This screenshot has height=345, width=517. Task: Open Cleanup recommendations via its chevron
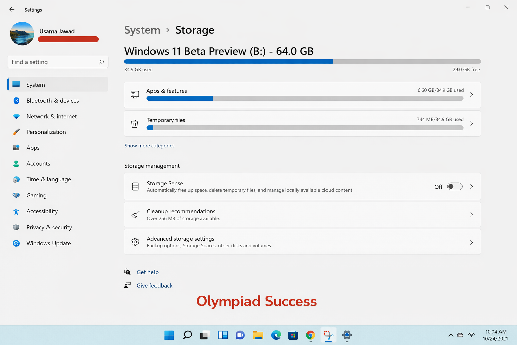coord(471,215)
